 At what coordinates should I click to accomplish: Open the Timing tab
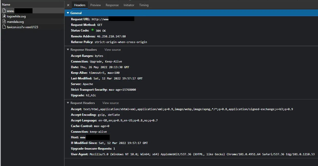pos(144,5)
